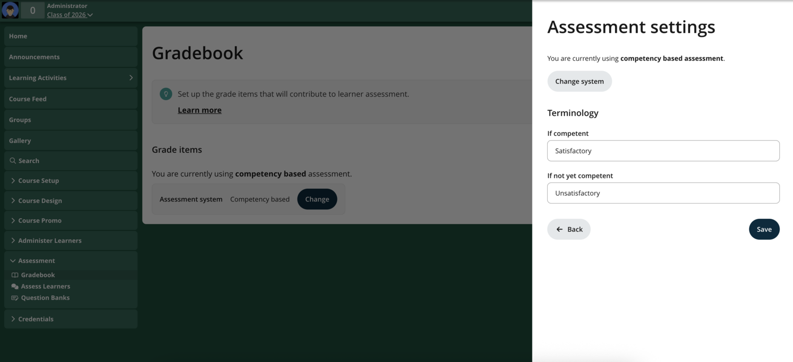Click the Administrator name label
This screenshot has height=362, width=793.
click(x=67, y=6)
